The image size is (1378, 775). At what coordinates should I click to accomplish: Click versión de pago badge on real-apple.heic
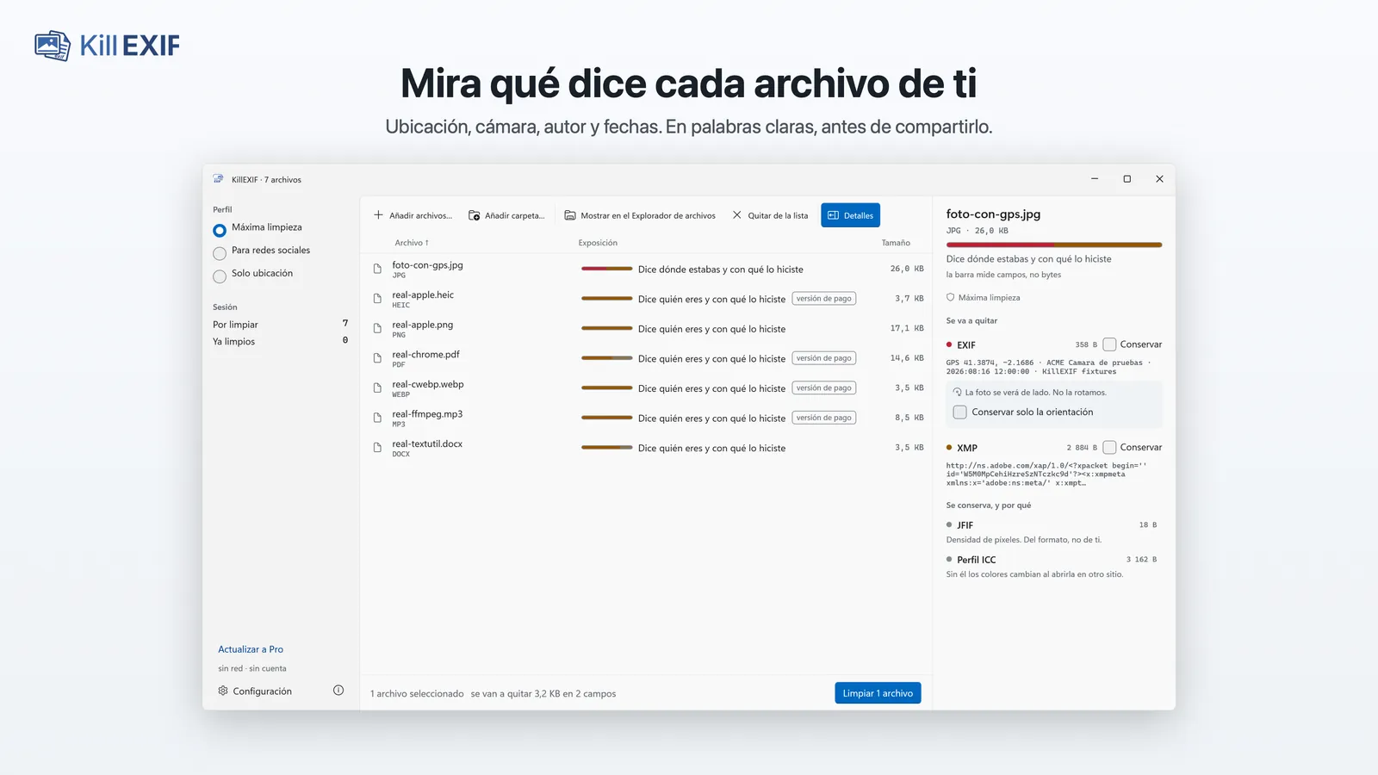[x=824, y=299]
